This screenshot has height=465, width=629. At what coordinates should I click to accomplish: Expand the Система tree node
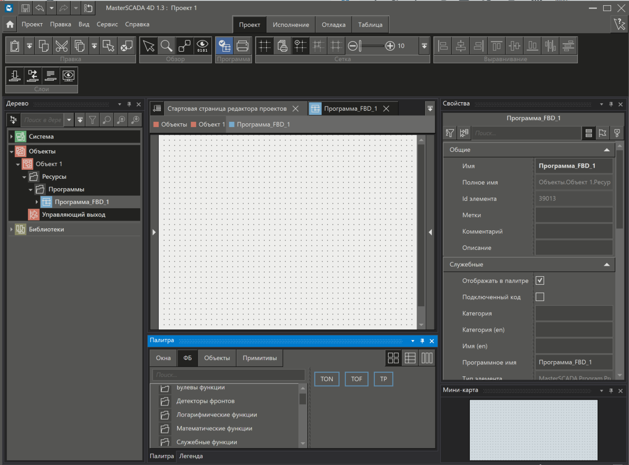12,137
